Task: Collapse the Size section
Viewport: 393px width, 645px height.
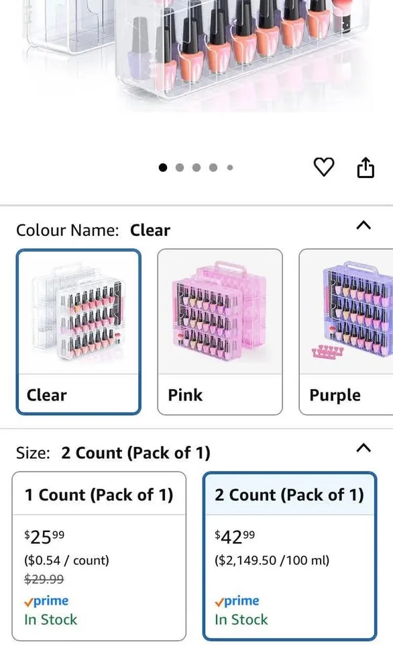Action: click(x=363, y=448)
